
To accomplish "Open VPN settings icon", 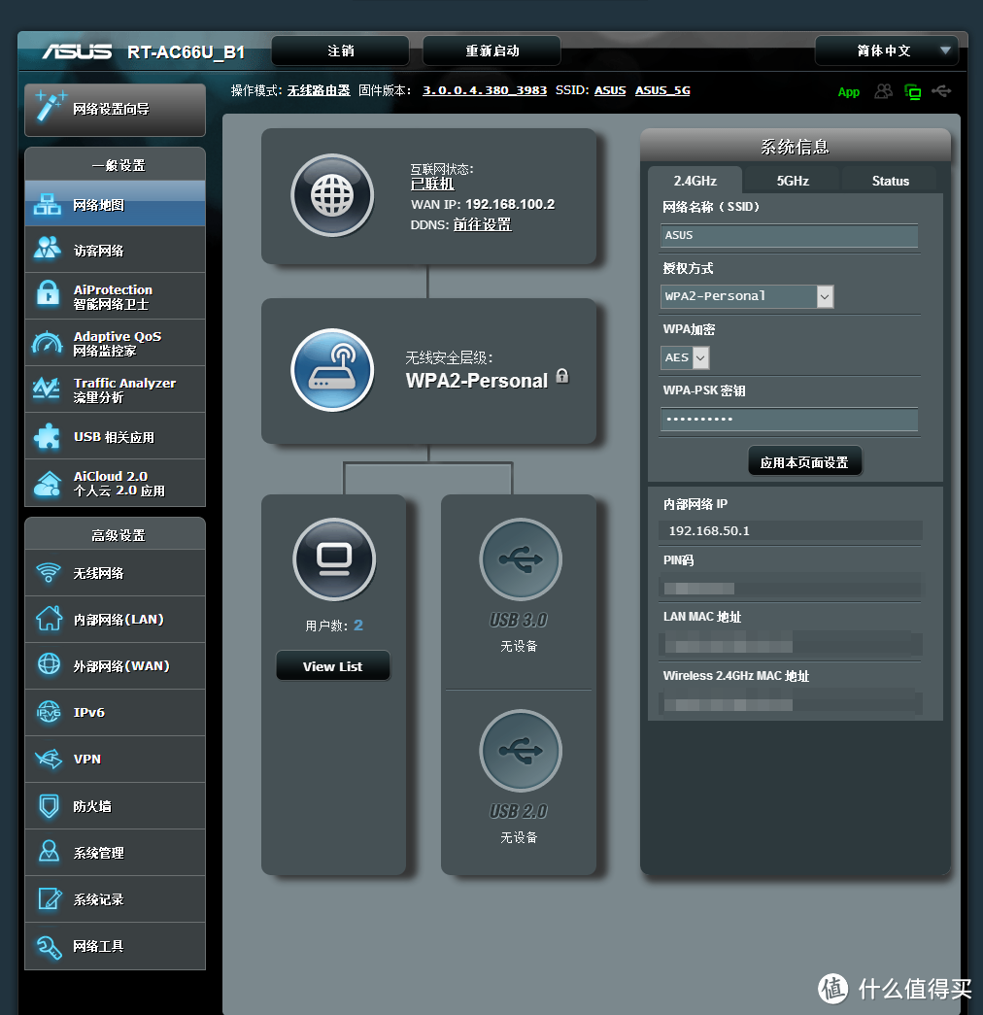I will [49, 759].
